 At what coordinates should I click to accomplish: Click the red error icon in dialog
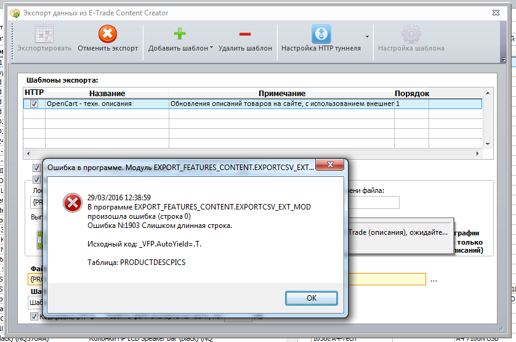[x=73, y=203]
